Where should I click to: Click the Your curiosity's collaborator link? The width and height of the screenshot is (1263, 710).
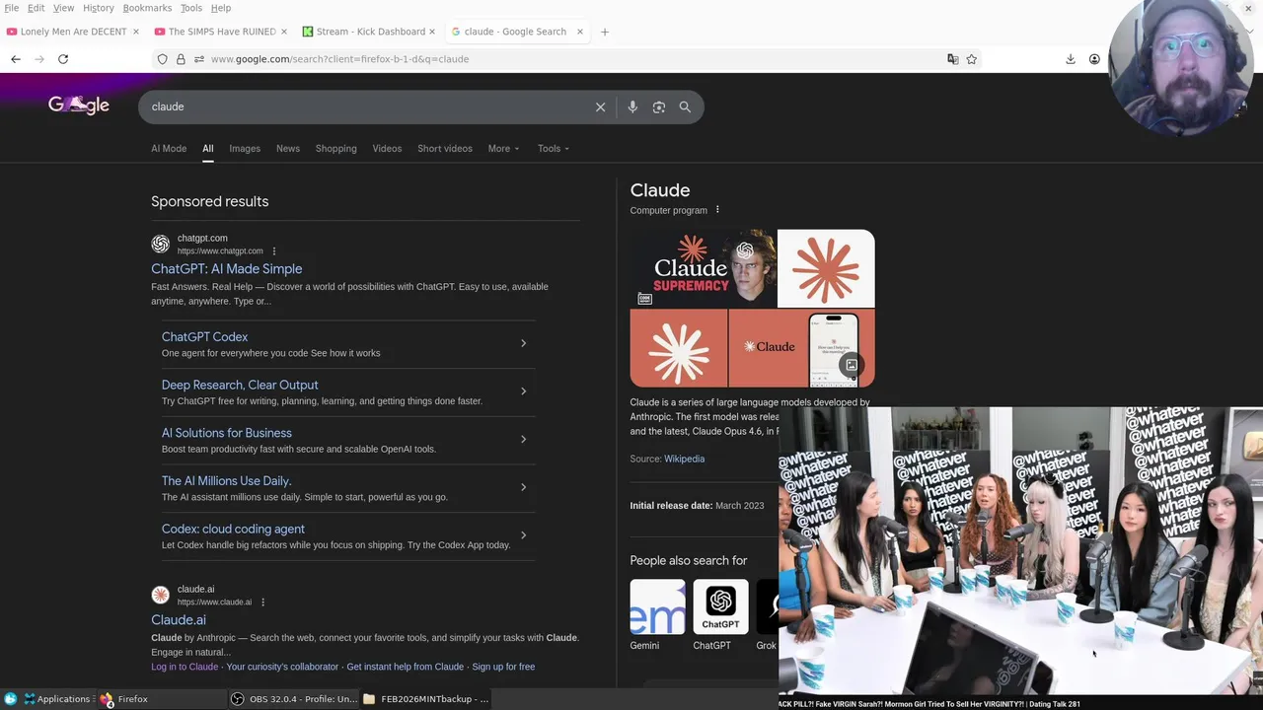click(282, 667)
